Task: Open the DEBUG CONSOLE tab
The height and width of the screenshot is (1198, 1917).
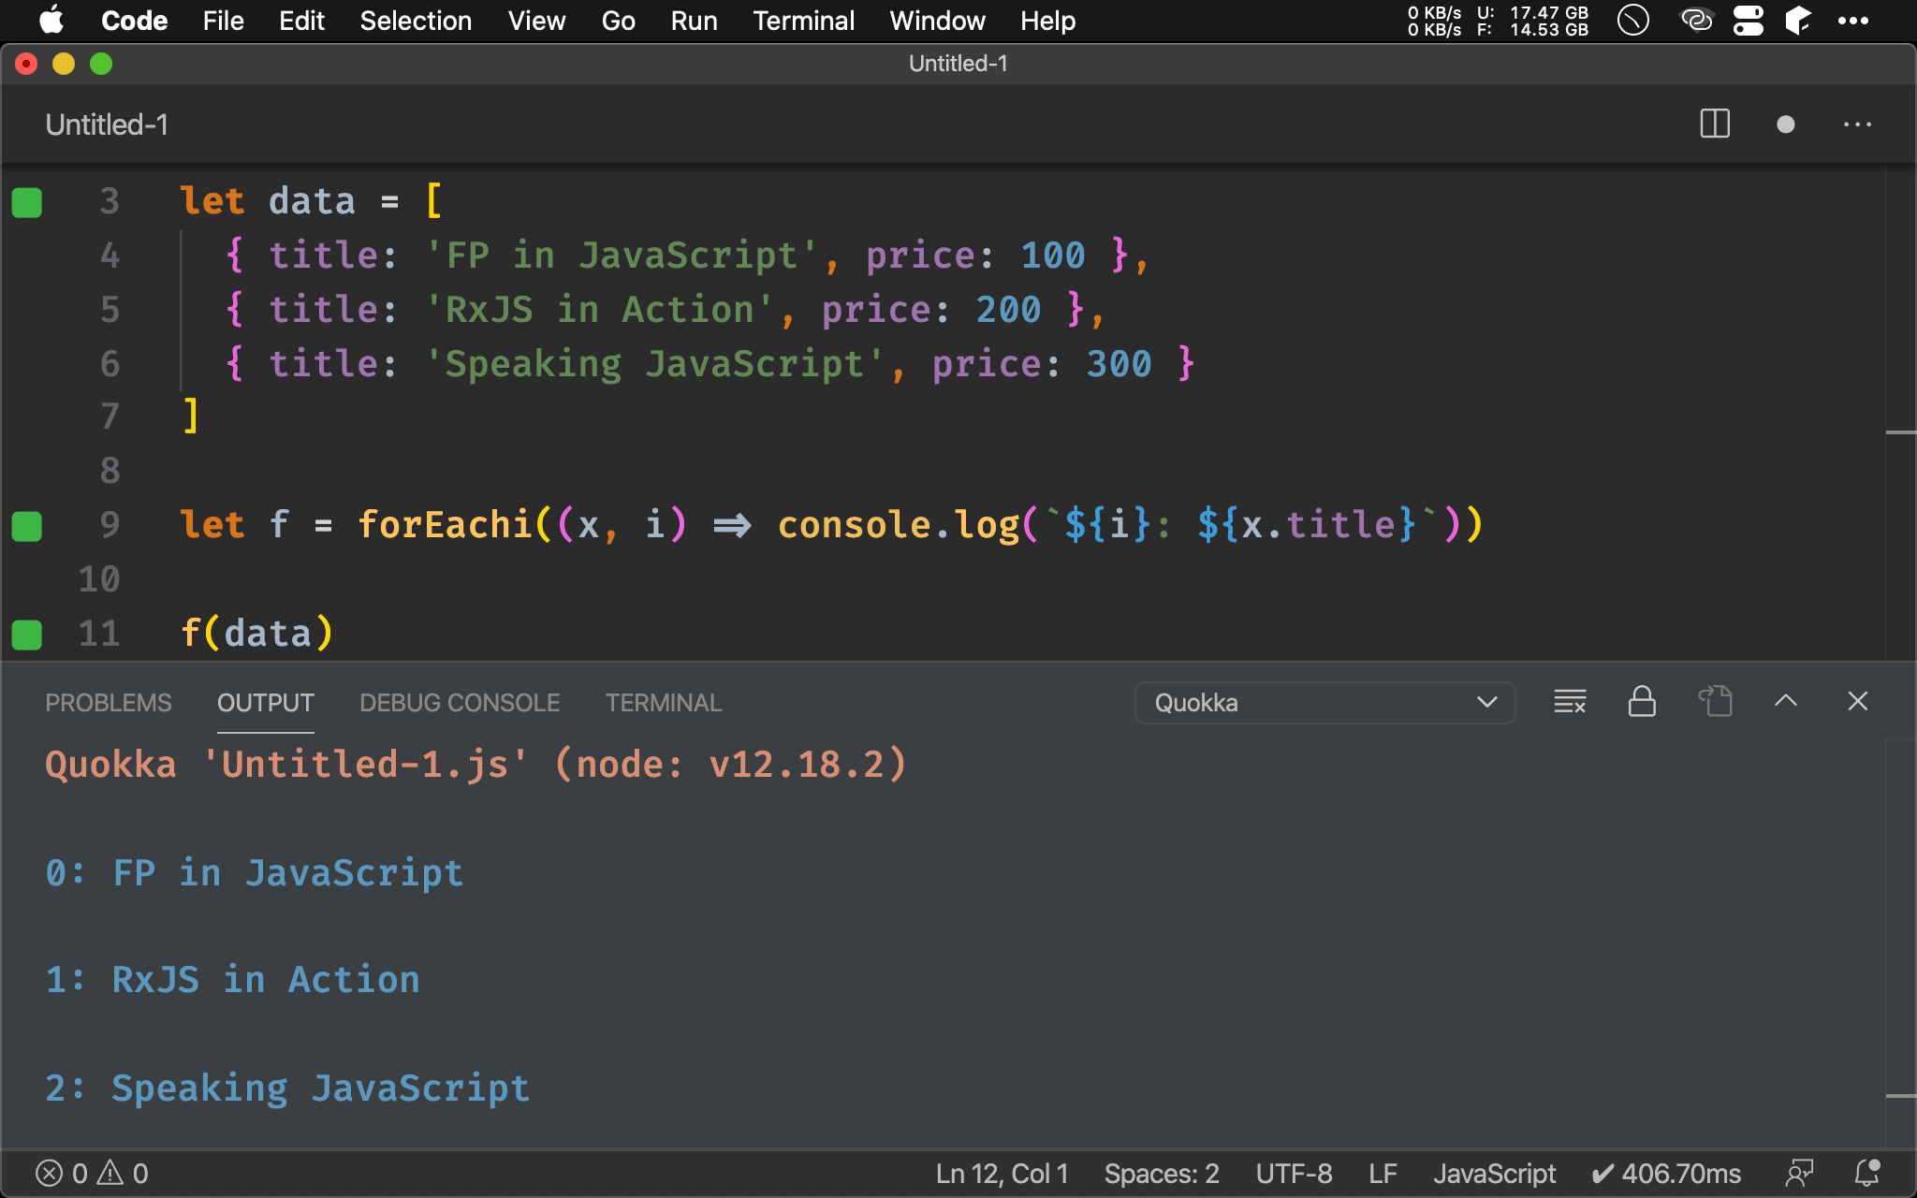Action: 460,703
